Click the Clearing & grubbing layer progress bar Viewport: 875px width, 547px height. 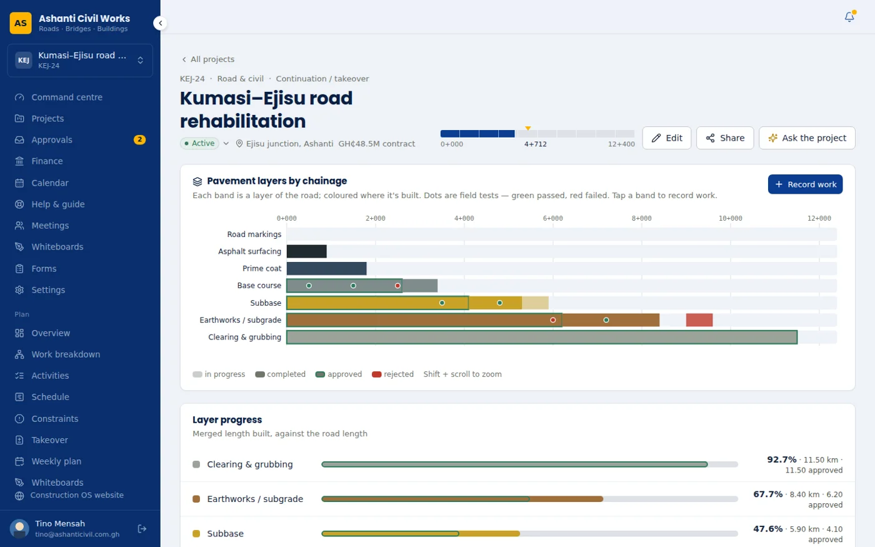(529, 464)
